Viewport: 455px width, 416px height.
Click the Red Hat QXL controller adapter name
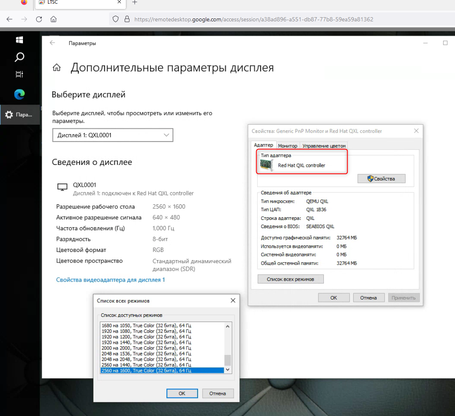point(302,165)
